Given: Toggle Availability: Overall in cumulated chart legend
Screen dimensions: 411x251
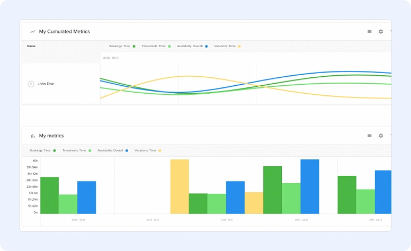Looking at the screenshot, I should point(191,47).
